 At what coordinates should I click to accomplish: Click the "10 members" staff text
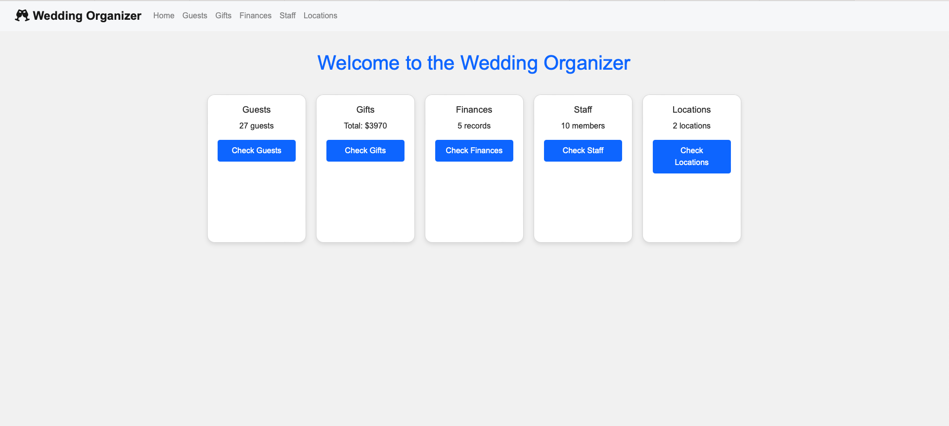[x=583, y=126]
